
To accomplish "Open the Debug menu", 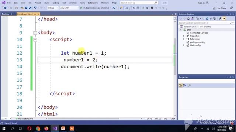I will tap(56, 3).
